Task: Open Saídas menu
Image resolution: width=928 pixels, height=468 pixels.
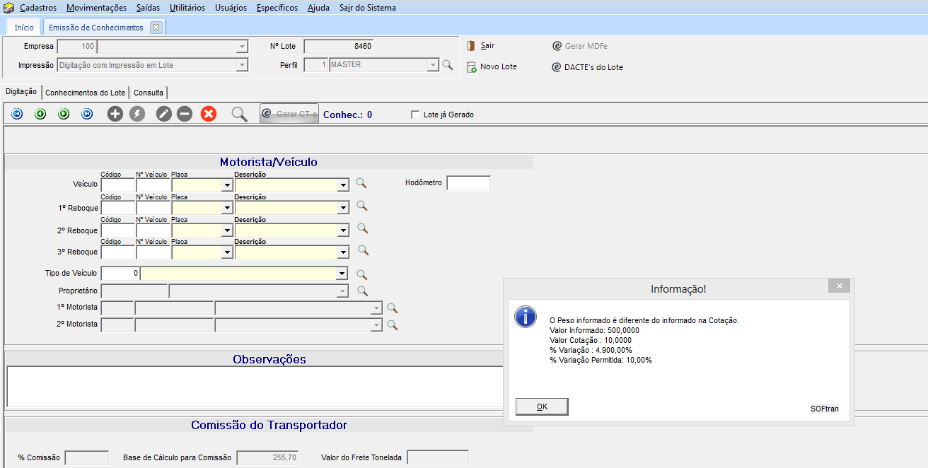Action: click(148, 8)
